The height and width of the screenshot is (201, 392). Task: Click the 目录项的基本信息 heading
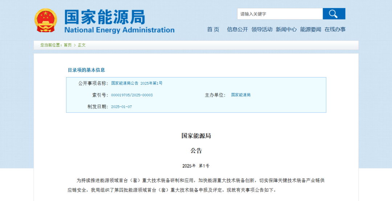(86, 70)
